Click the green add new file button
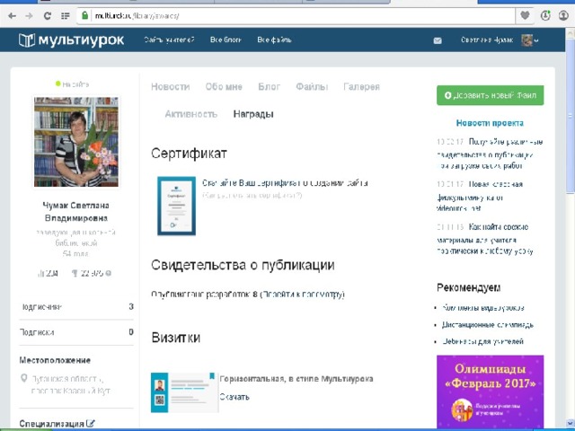The image size is (575, 431). [490, 95]
